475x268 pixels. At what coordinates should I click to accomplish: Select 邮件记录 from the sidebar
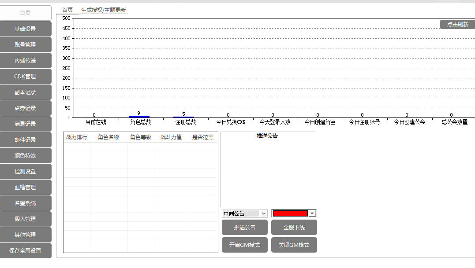tap(26, 140)
